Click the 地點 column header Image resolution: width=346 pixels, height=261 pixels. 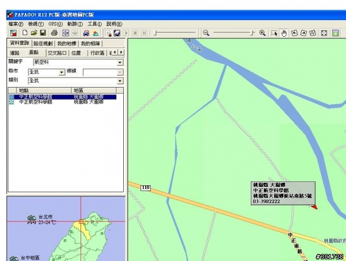click(44, 90)
